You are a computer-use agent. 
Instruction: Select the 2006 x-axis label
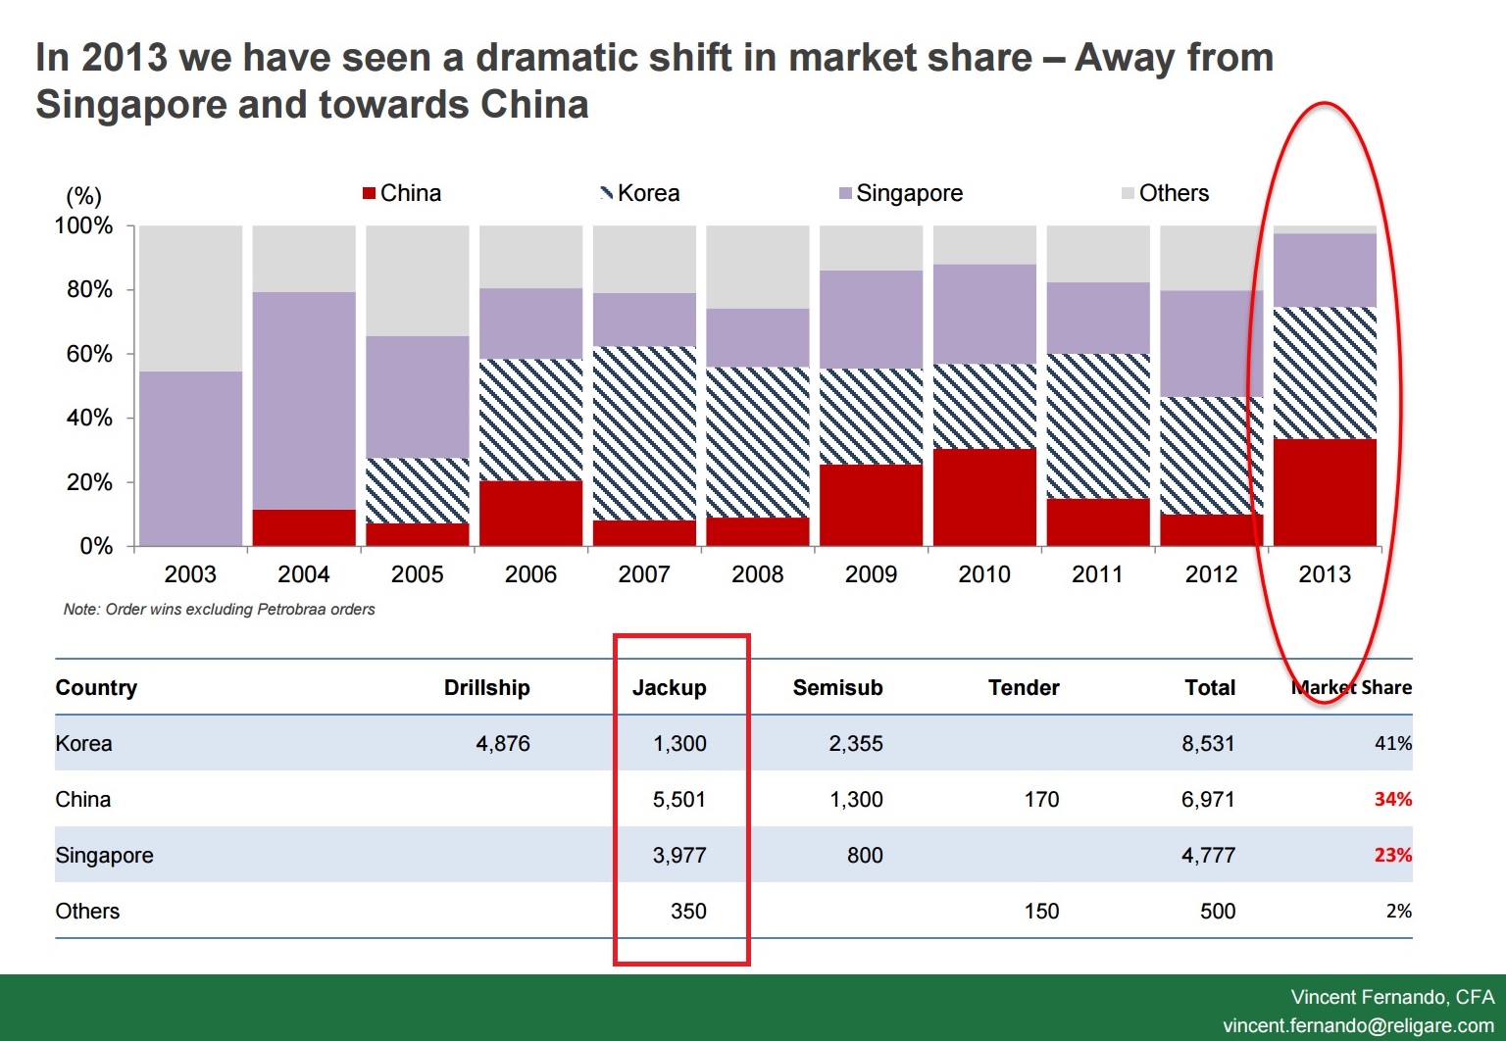(x=530, y=574)
